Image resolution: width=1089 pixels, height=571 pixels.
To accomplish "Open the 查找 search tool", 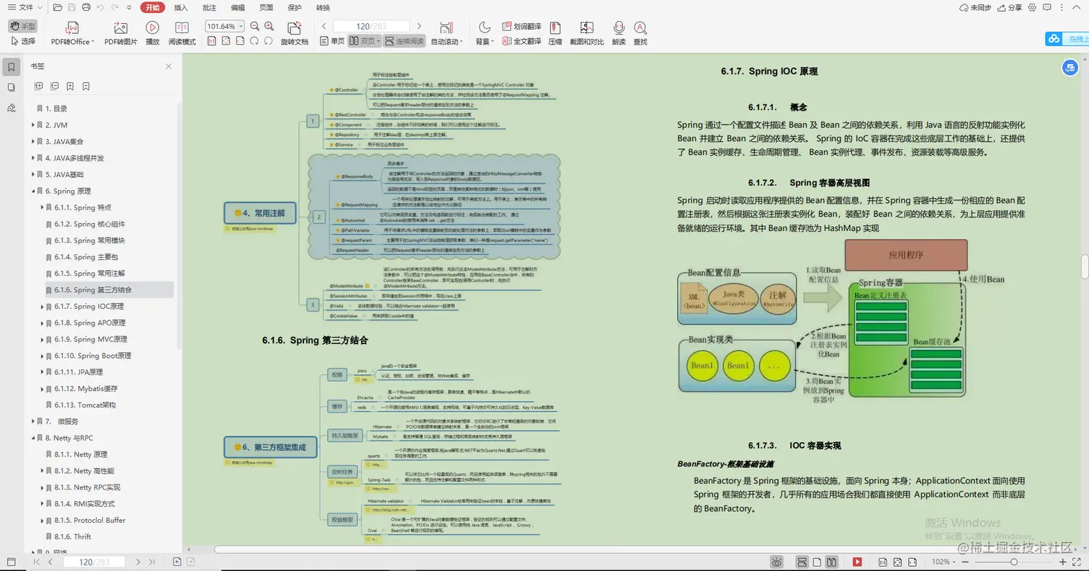I will (x=640, y=33).
